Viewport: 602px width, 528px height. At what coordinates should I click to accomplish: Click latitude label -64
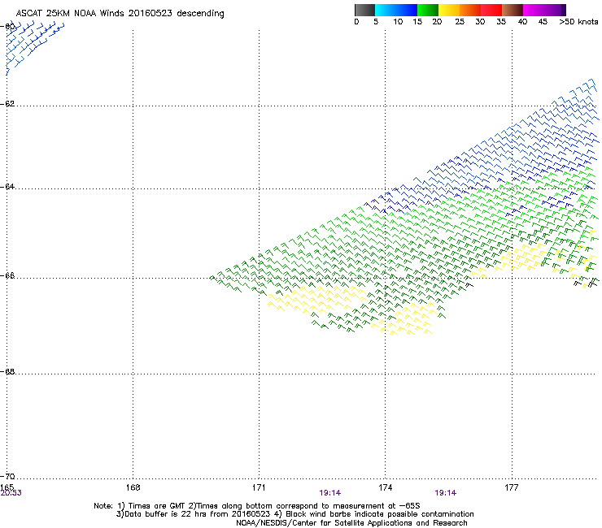7,187
